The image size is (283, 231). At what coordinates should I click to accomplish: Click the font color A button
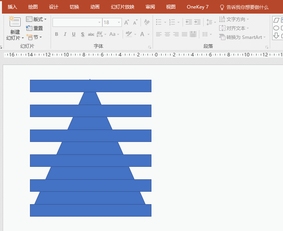142,34
